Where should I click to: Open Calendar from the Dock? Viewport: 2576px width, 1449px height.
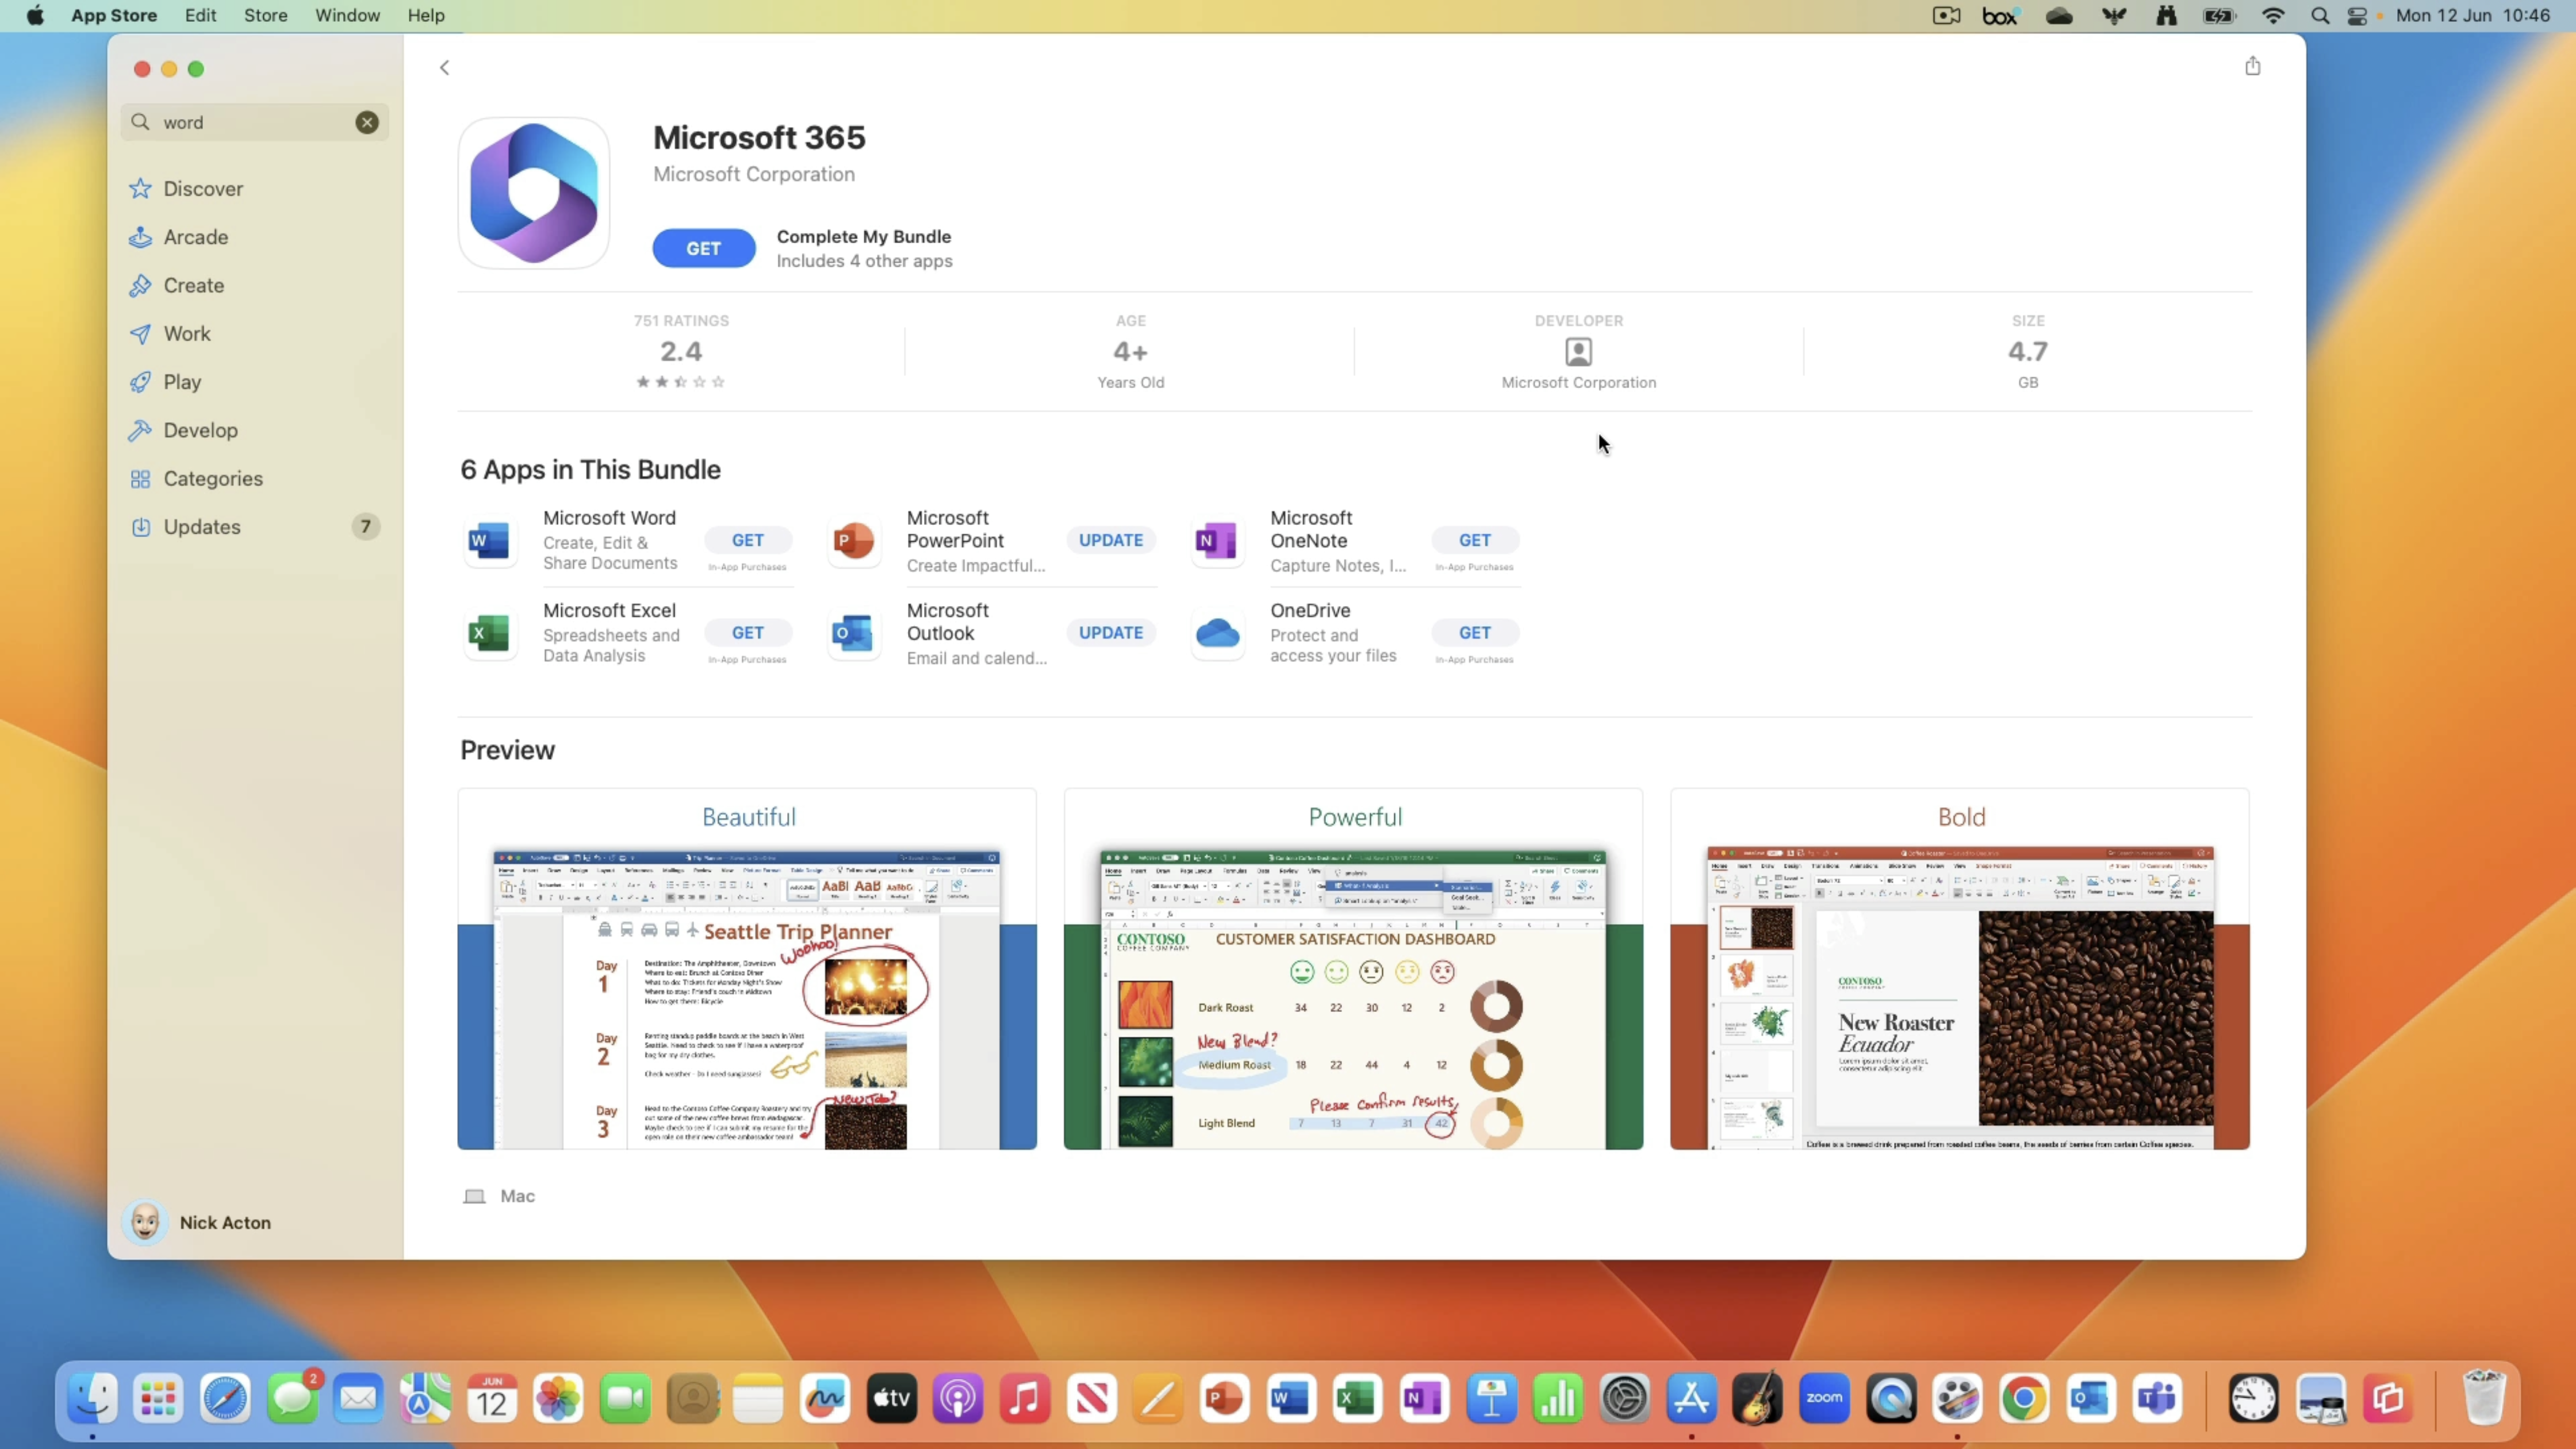(492, 1398)
